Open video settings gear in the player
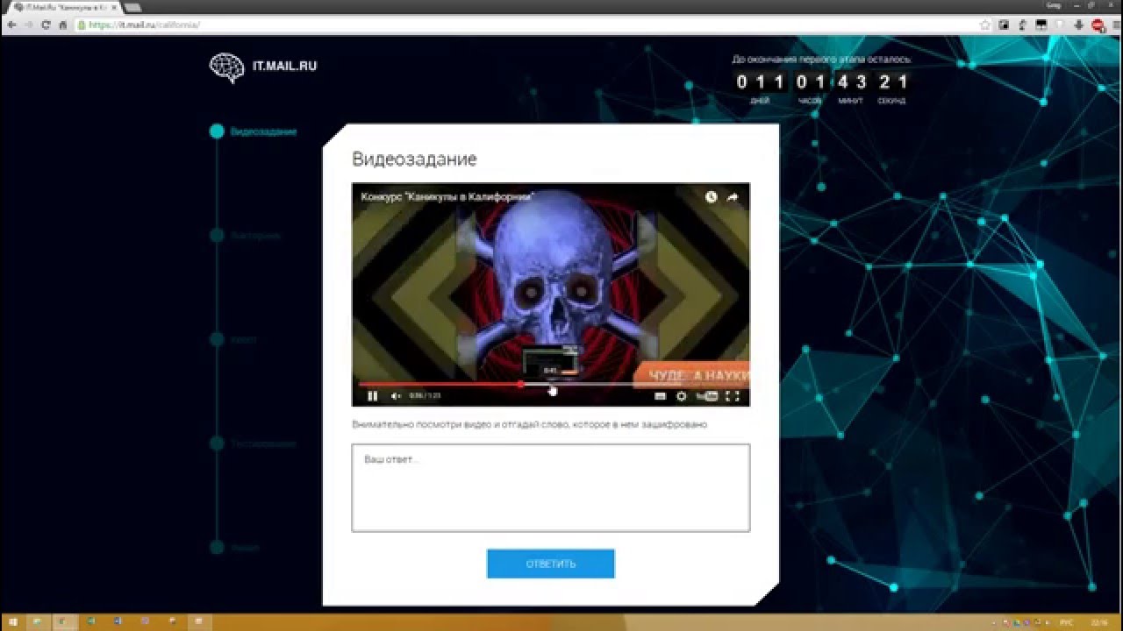Viewport: 1123px width, 631px height. tap(681, 396)
